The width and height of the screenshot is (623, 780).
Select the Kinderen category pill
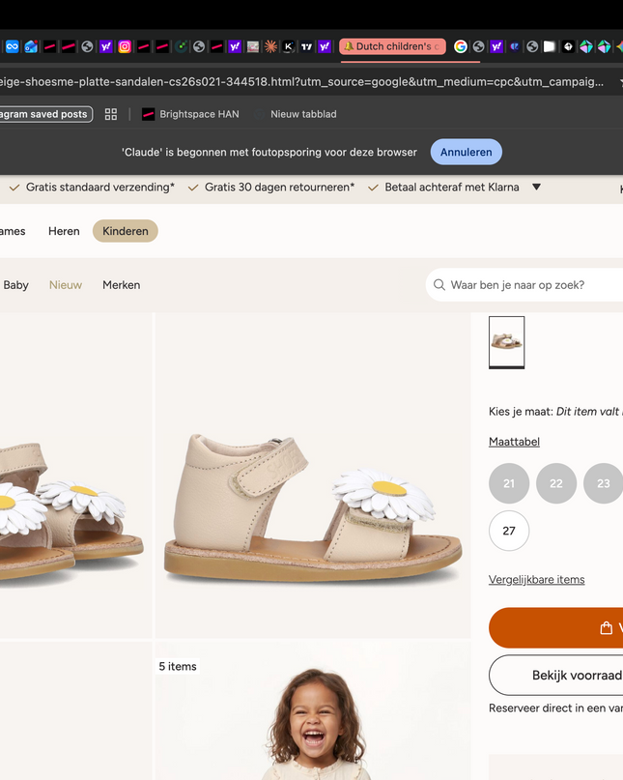pos(126,231)
